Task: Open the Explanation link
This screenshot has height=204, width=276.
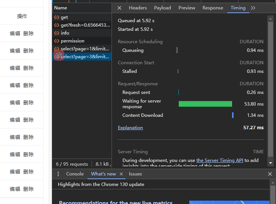Action: pos(130,127)
